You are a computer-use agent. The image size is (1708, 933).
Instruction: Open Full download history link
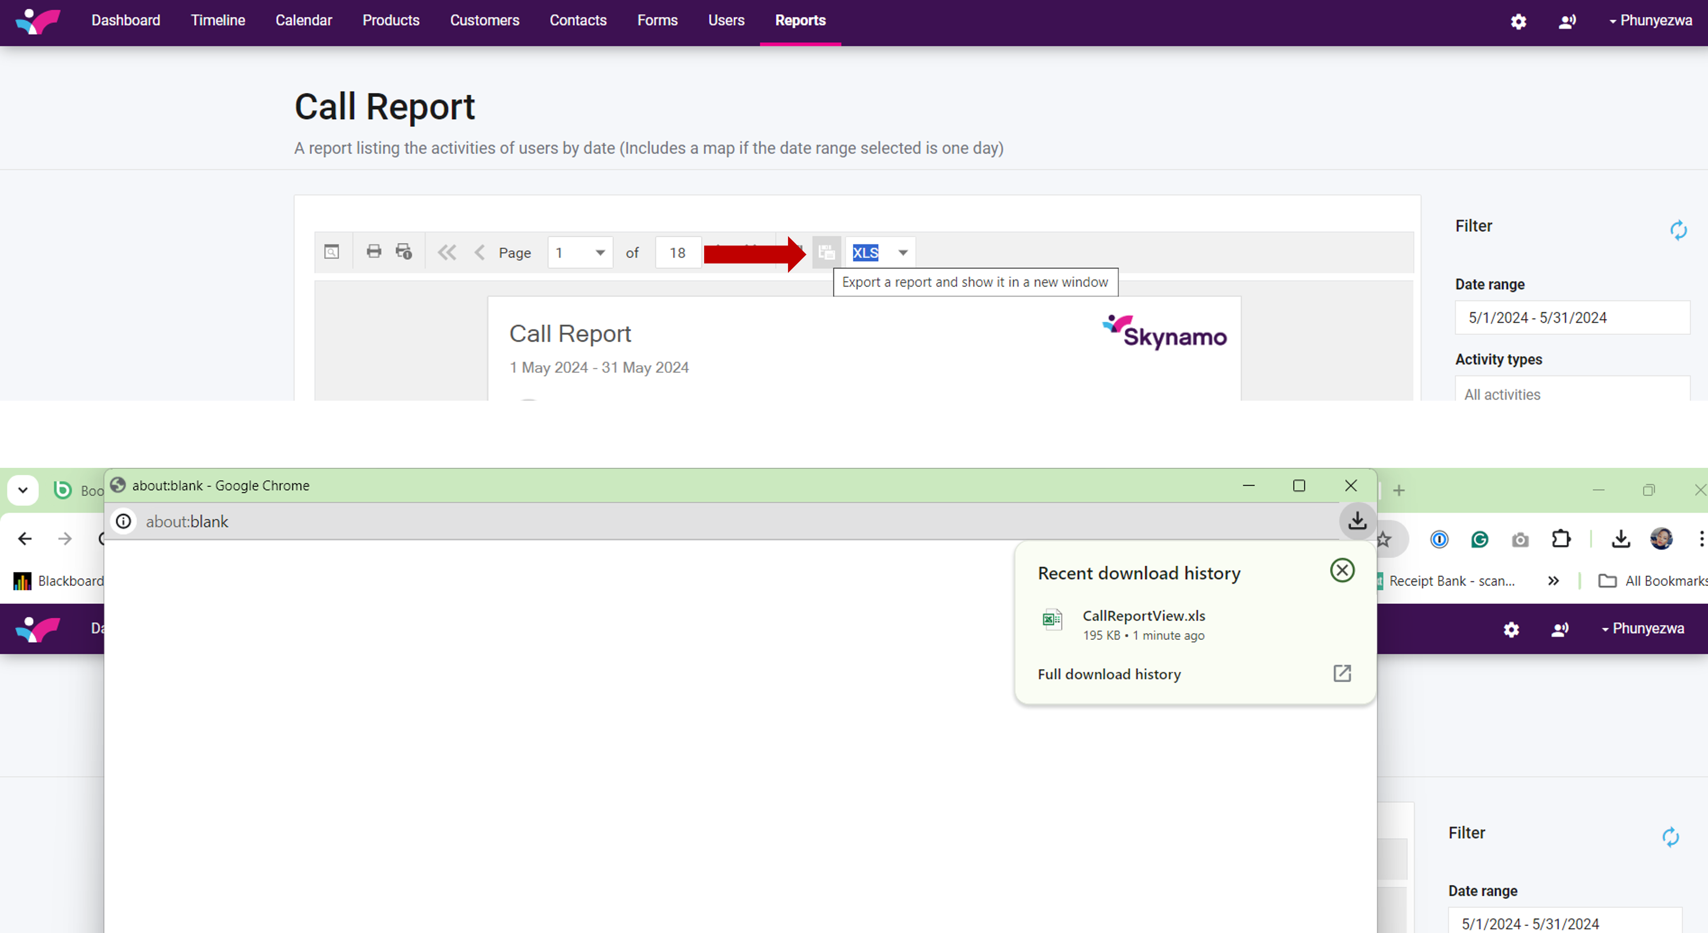pyautogui.click(x=1109, y=674)
